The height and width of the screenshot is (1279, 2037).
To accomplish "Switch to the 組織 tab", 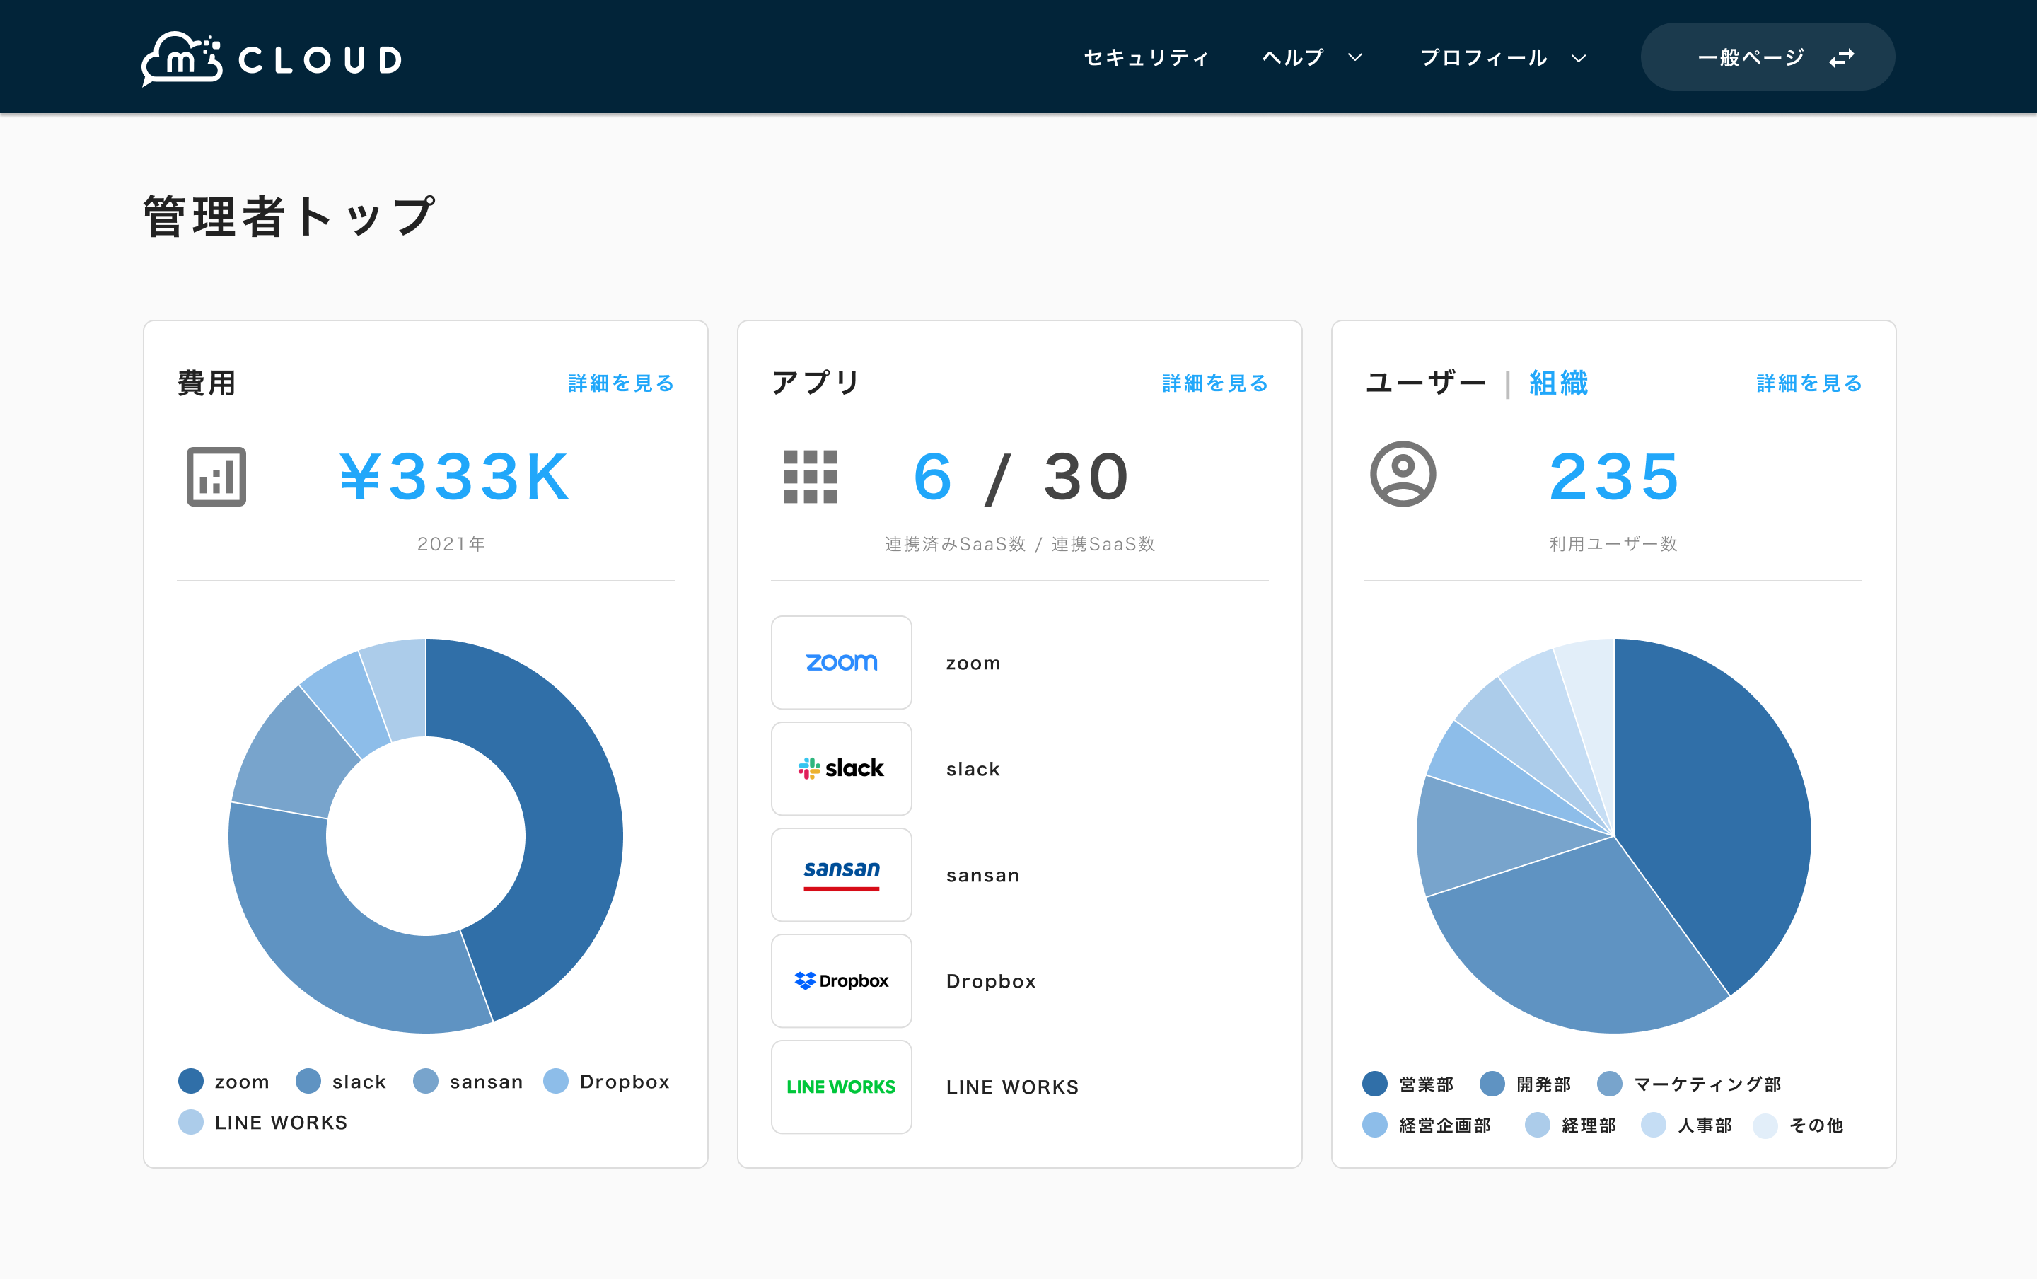I will (x=1558, y=383).
